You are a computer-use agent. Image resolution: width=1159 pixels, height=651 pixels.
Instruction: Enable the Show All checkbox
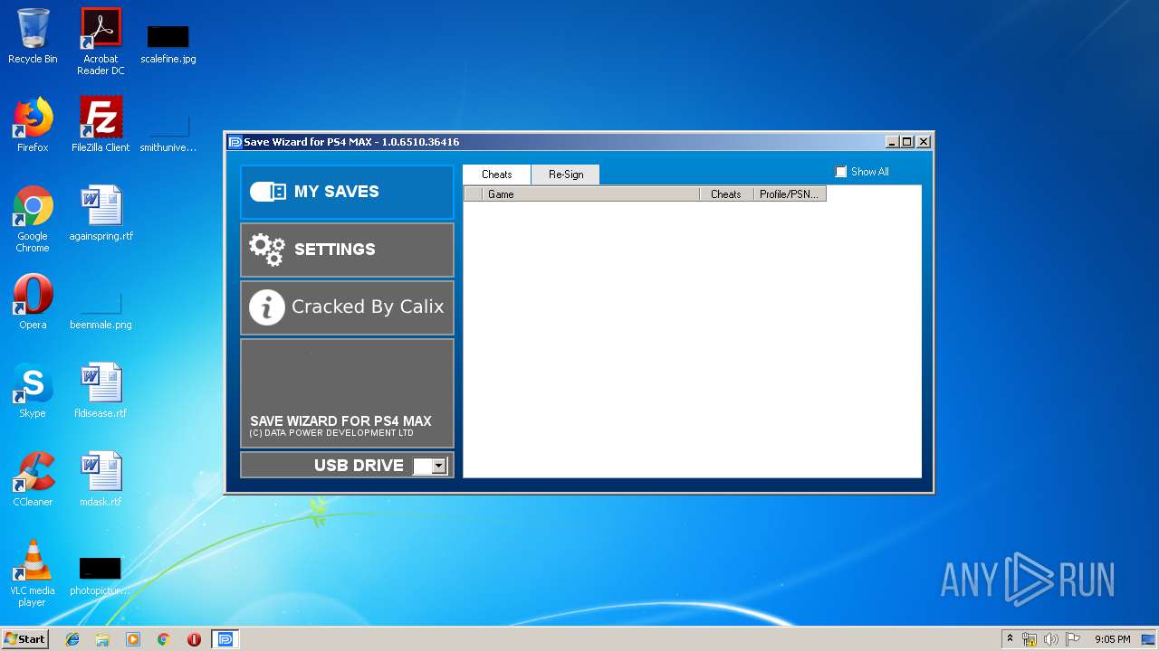[x=841, y=172]
